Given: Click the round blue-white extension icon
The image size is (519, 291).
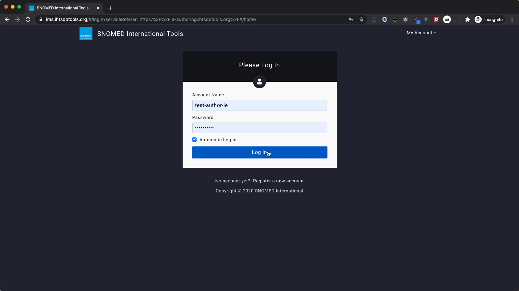Looking at the screenshot, I should pyautogui.click(x=385, y=19).
